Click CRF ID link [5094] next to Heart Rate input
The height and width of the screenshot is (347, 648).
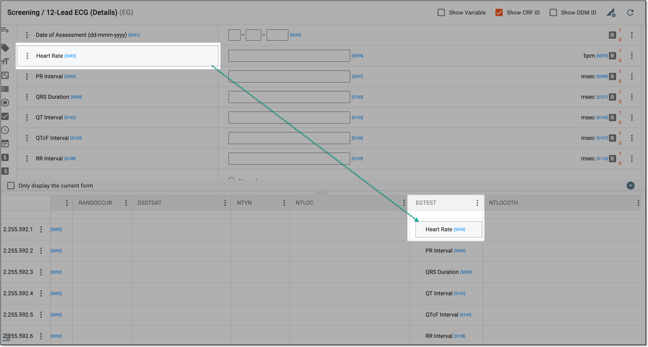tap(357, 56)
